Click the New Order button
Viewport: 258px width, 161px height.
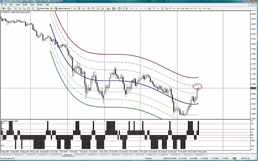tap(43, 8)
